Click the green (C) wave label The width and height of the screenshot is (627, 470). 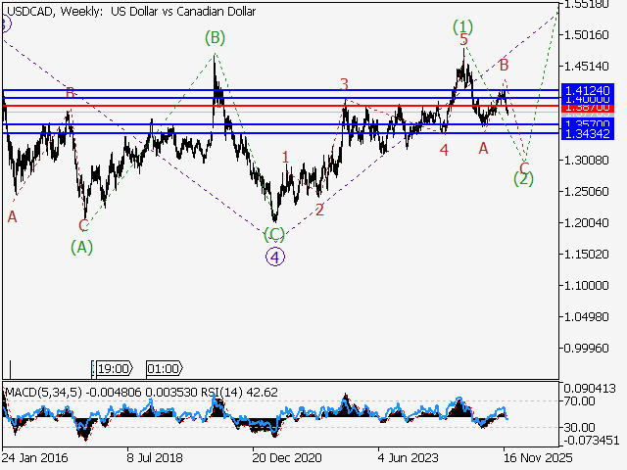click(274, 234)
